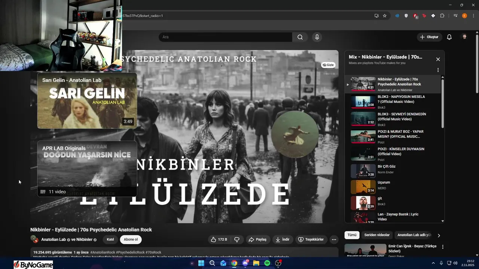
Task: Open OBS Studio from the taskbar
Action: pyautogui.click(x=278, y=263)
